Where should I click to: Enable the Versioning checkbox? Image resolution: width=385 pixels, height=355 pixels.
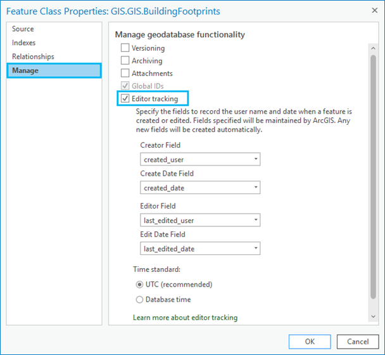point(125,48)
